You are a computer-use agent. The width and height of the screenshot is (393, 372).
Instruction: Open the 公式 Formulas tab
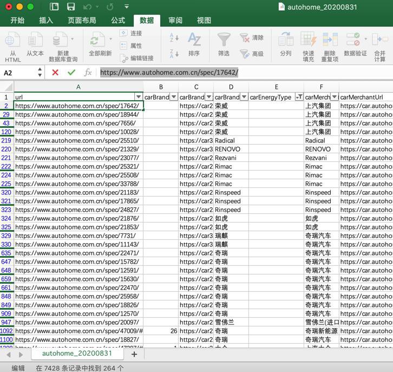click(118, 20)
